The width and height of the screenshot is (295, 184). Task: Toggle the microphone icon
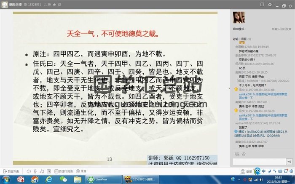pos(35,171)
